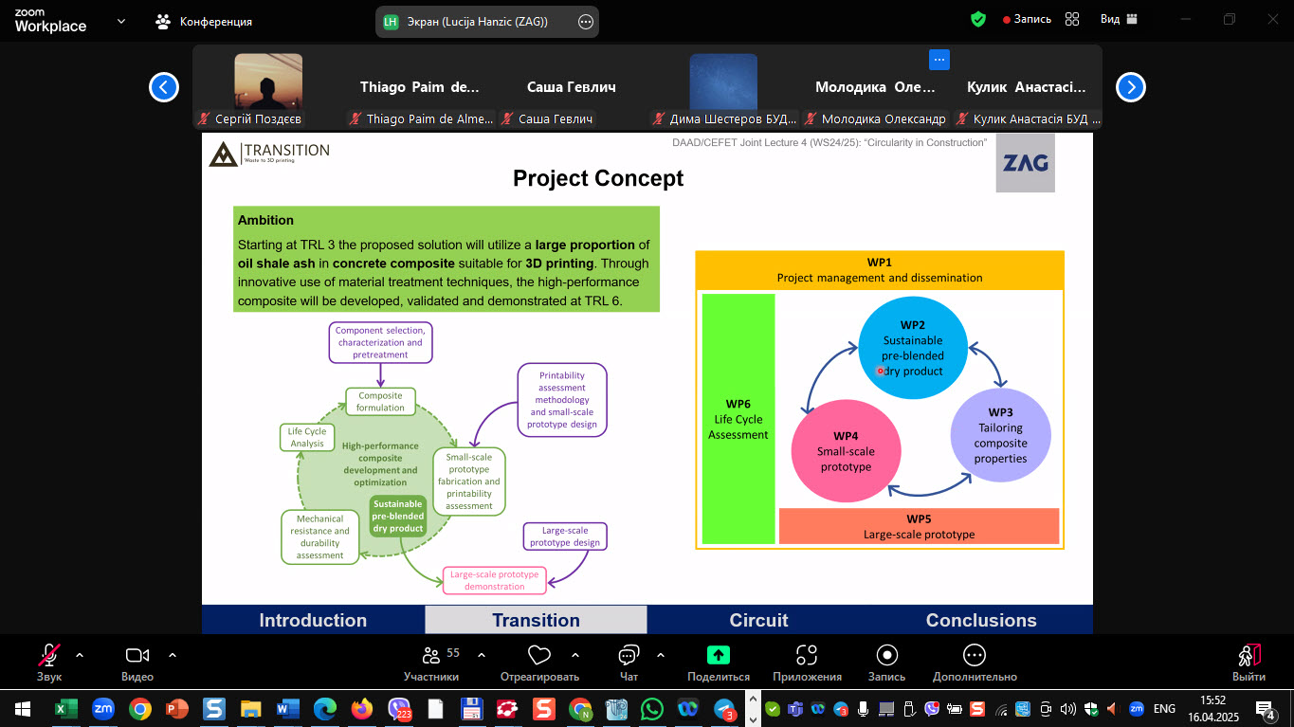
Task: Open Excel from the Windows taskbar
Action: [x=66, y=708]
